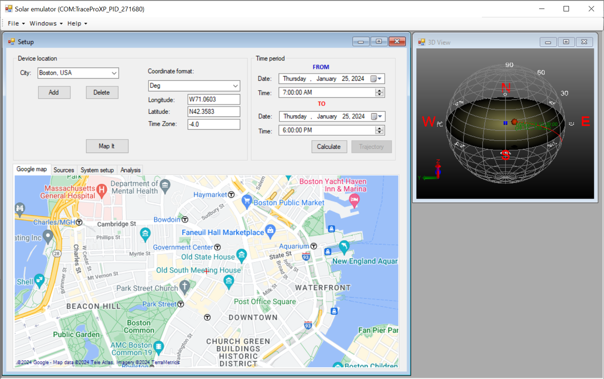Switch to the System setup tab

pos(97,170)
